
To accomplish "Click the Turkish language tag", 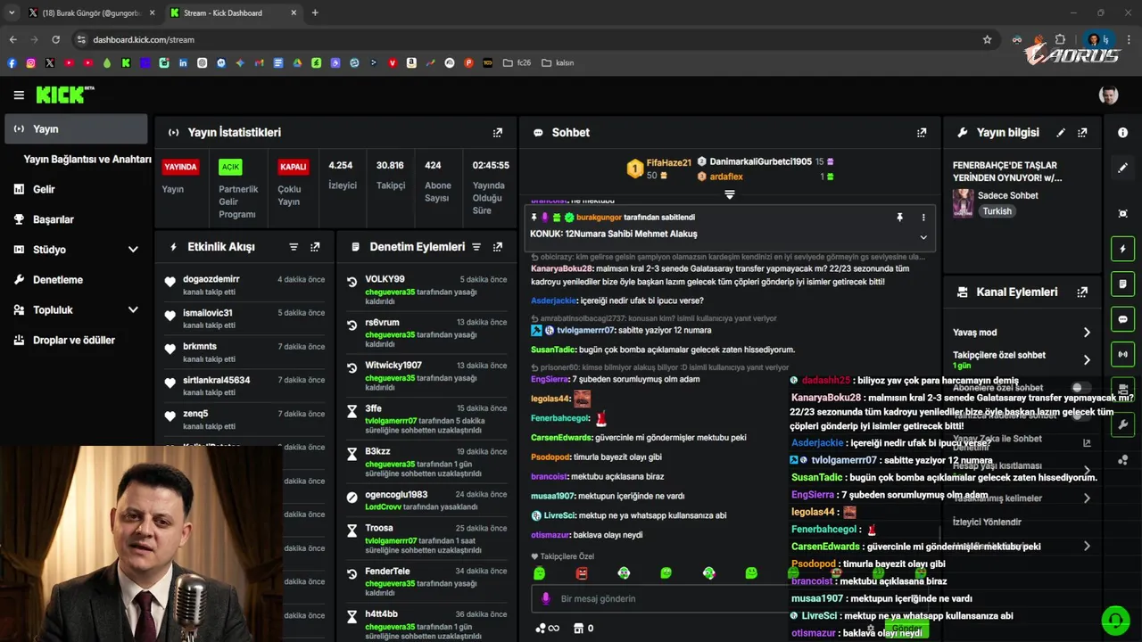I will [x=997, y=211].
